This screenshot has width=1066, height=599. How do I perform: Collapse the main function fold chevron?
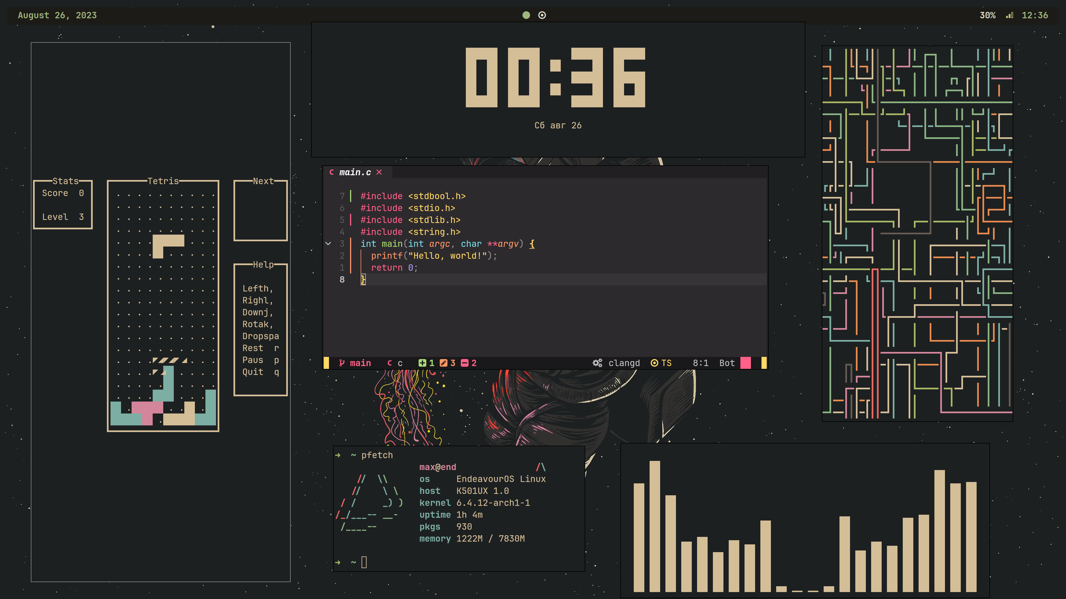tap(328, 243)
